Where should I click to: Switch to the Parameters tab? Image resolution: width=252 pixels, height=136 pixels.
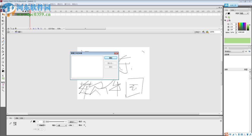(22, 118)
